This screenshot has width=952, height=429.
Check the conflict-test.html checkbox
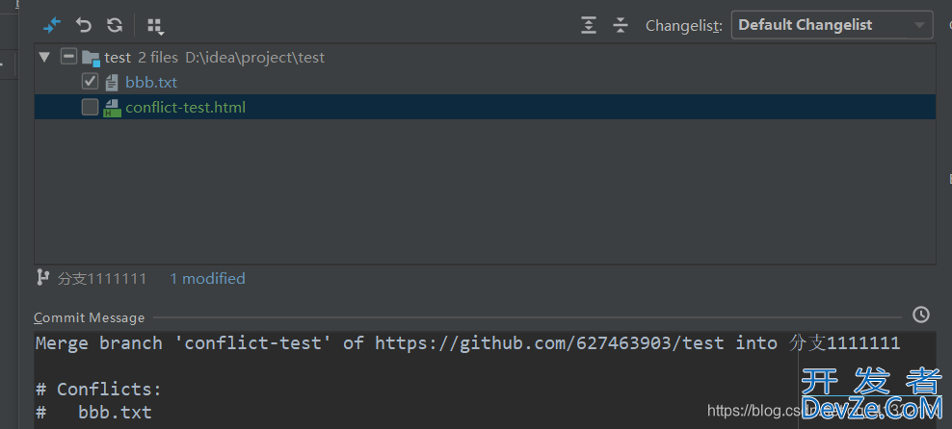90,108
